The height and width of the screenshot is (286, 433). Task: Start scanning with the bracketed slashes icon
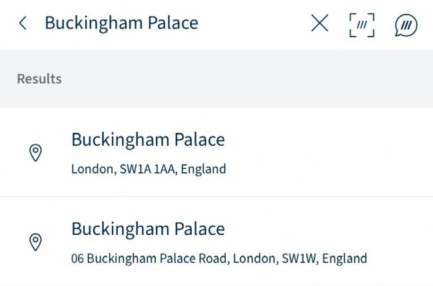click(x=362, y=25)
